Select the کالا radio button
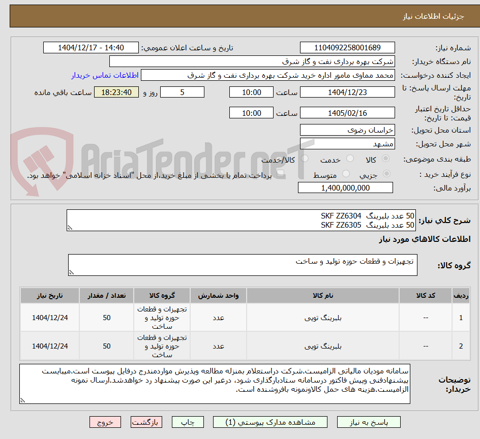This screenshot has width=480, height=439. [x=386, y=159]
